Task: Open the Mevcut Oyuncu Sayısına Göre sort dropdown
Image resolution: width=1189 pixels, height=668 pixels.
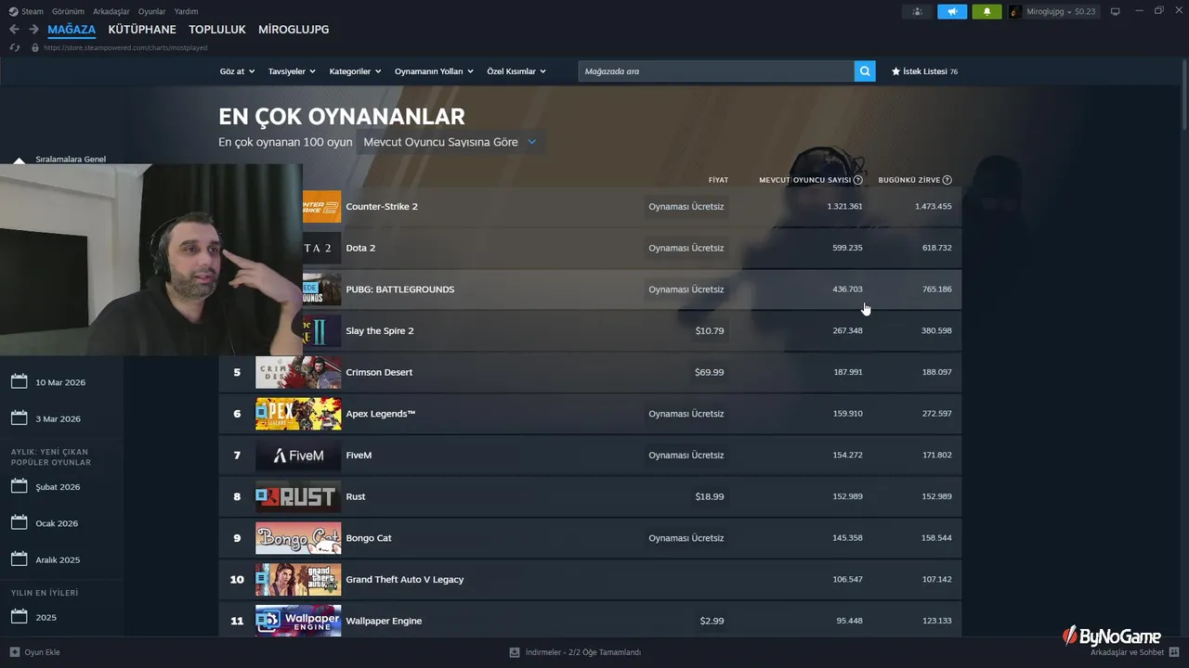Action: 450,142
